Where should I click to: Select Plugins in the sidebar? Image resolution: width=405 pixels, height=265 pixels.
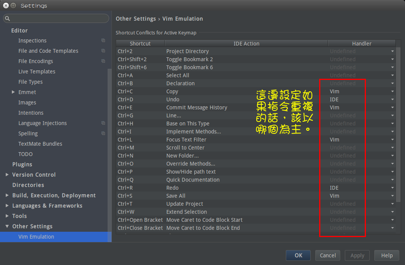click(x=22, y=164)
